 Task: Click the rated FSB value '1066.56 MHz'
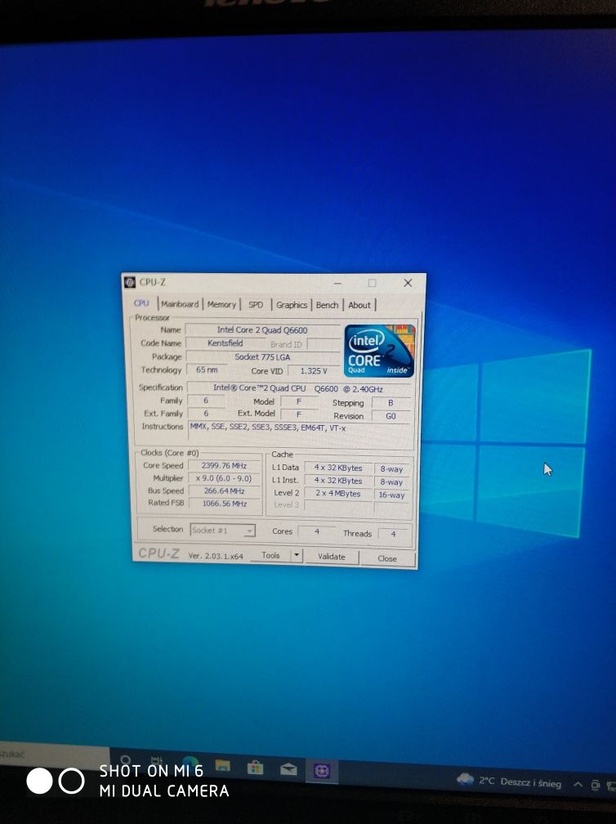click(x=224, y=504)
